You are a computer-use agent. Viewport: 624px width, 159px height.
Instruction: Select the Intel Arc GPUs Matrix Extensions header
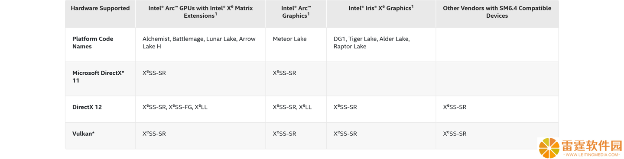click(x=200, y=12)
